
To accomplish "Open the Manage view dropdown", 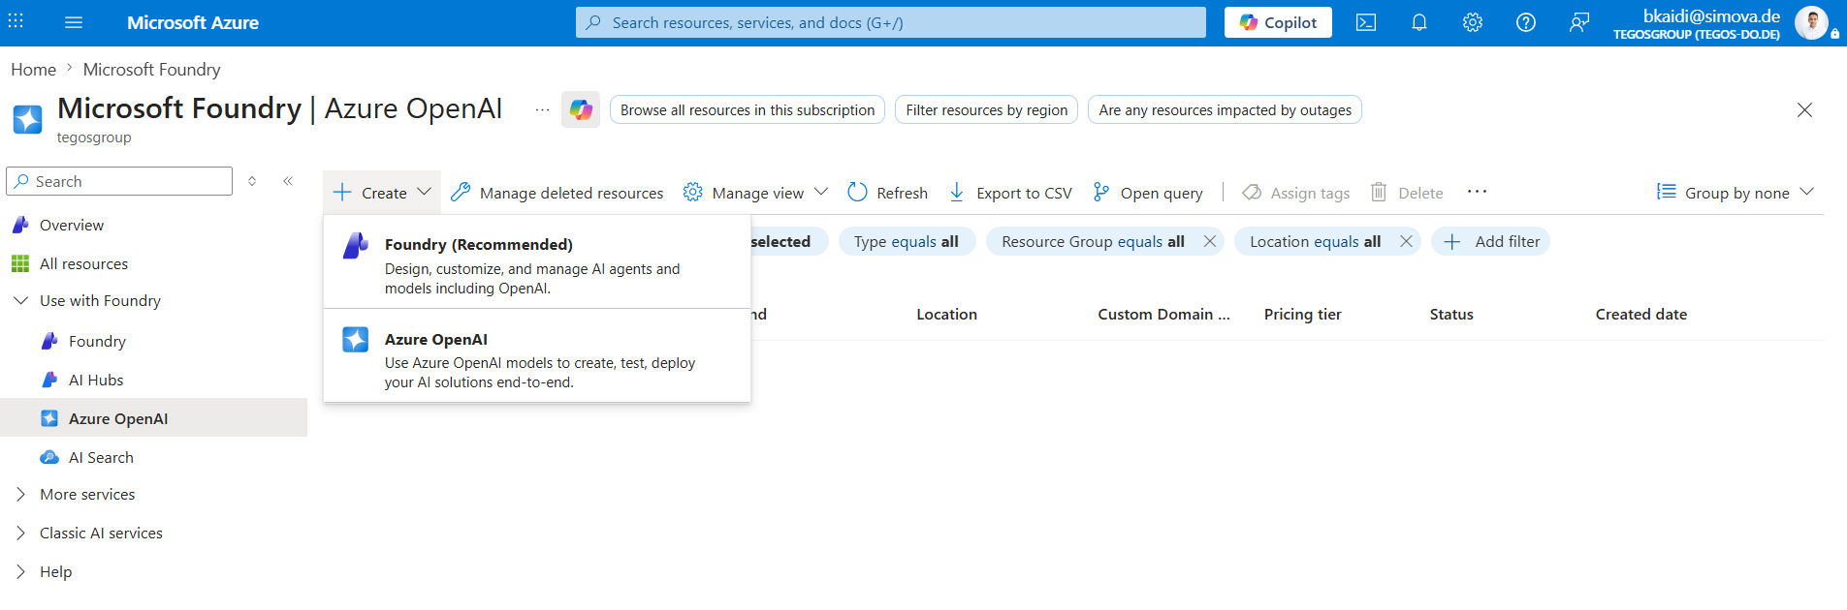I will tap(755, 193).
